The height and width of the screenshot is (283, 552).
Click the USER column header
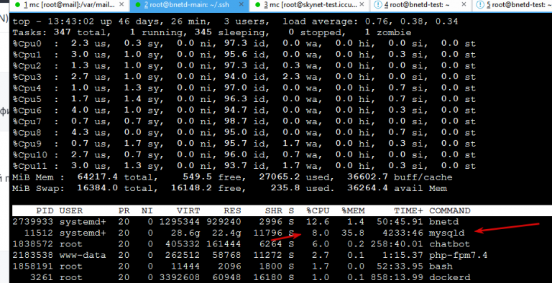pos(70,211)
